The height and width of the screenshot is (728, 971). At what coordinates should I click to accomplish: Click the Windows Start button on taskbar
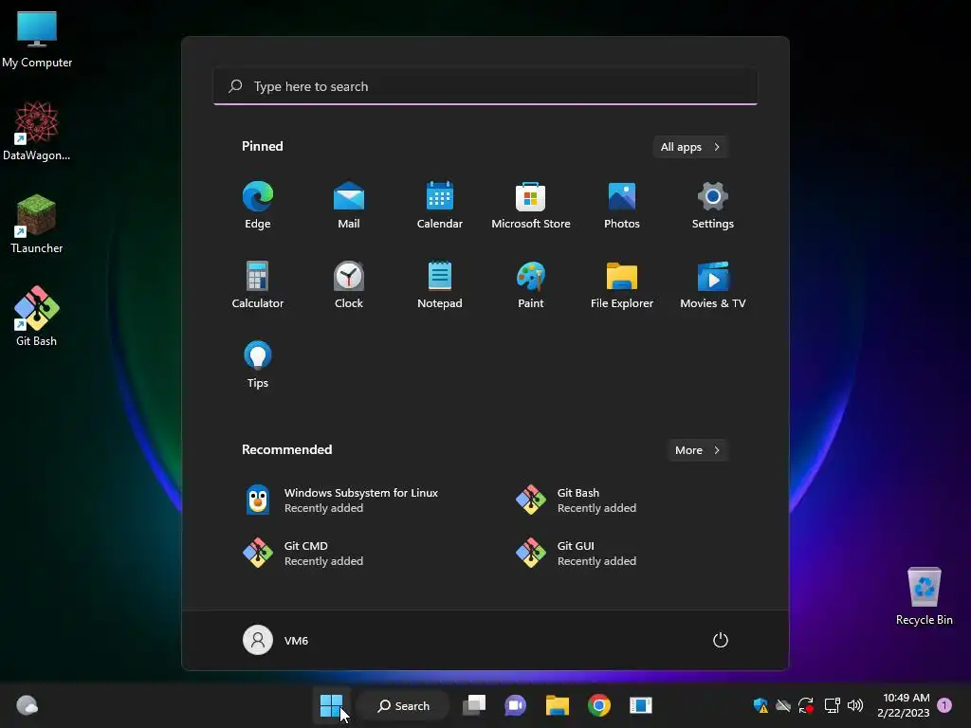click(331, 705)
